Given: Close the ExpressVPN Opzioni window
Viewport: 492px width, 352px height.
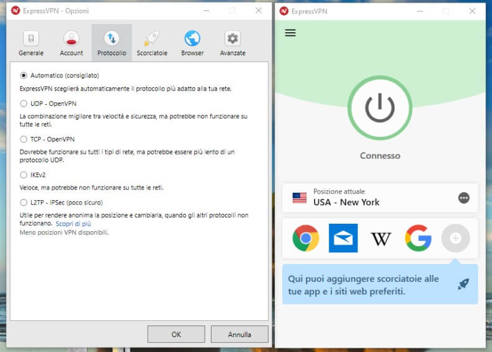Looking at the screenshot, I should (258, 11).
